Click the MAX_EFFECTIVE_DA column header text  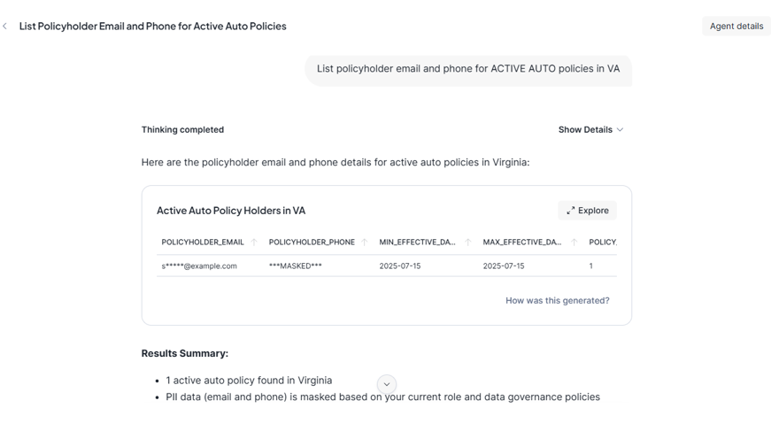(521, 243)
